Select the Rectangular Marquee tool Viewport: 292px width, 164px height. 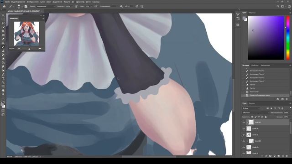click(x=3, y=19)
